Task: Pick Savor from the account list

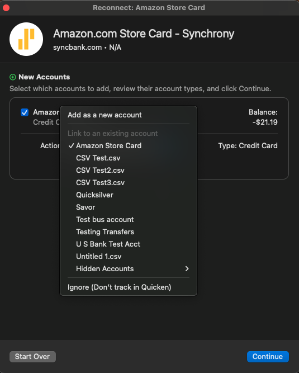Action: (x=129, y=207)
